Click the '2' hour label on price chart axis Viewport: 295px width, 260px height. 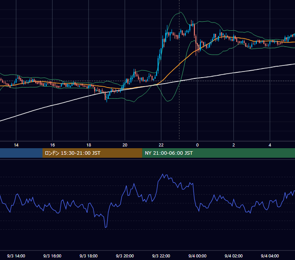click(x=233, y=145)
